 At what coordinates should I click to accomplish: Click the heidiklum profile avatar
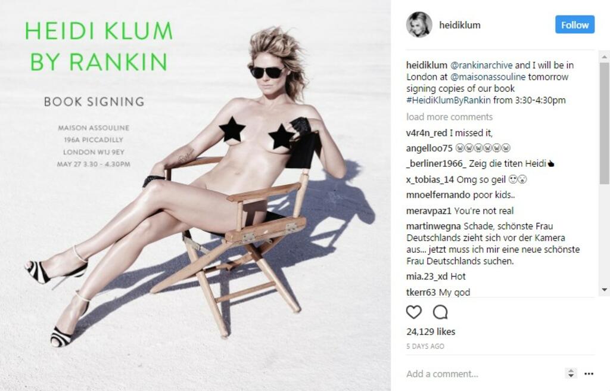tap(419, 25)
